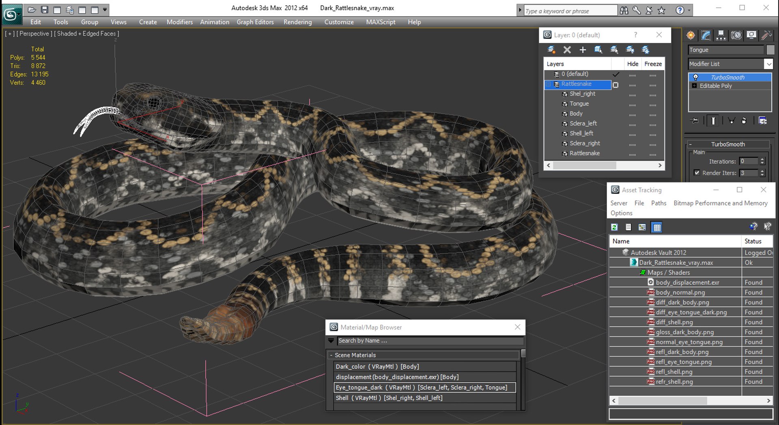779x425 pixels.
Task: Click the Hide column header in Layer dialog
Action: click(x=633, y=64)
